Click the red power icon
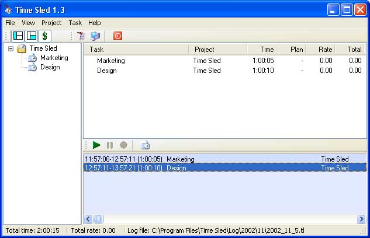Image resolution: width=370 pixels, height=238 pixels. [117, 36]
